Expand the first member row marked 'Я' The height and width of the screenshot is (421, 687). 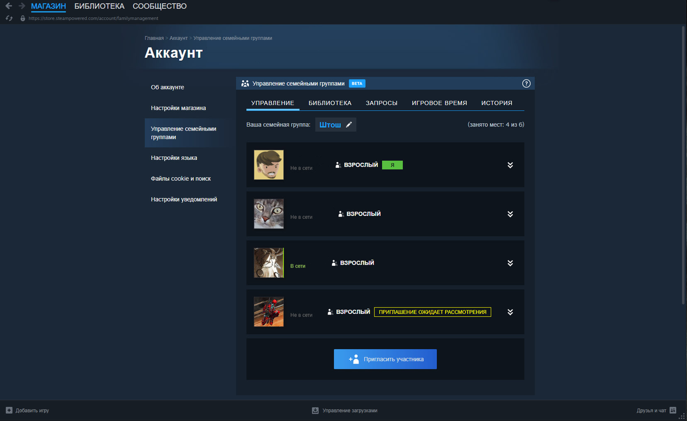[x=510, y=166]
